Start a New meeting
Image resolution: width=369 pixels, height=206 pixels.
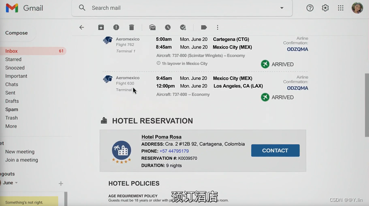tap(20, 152)
